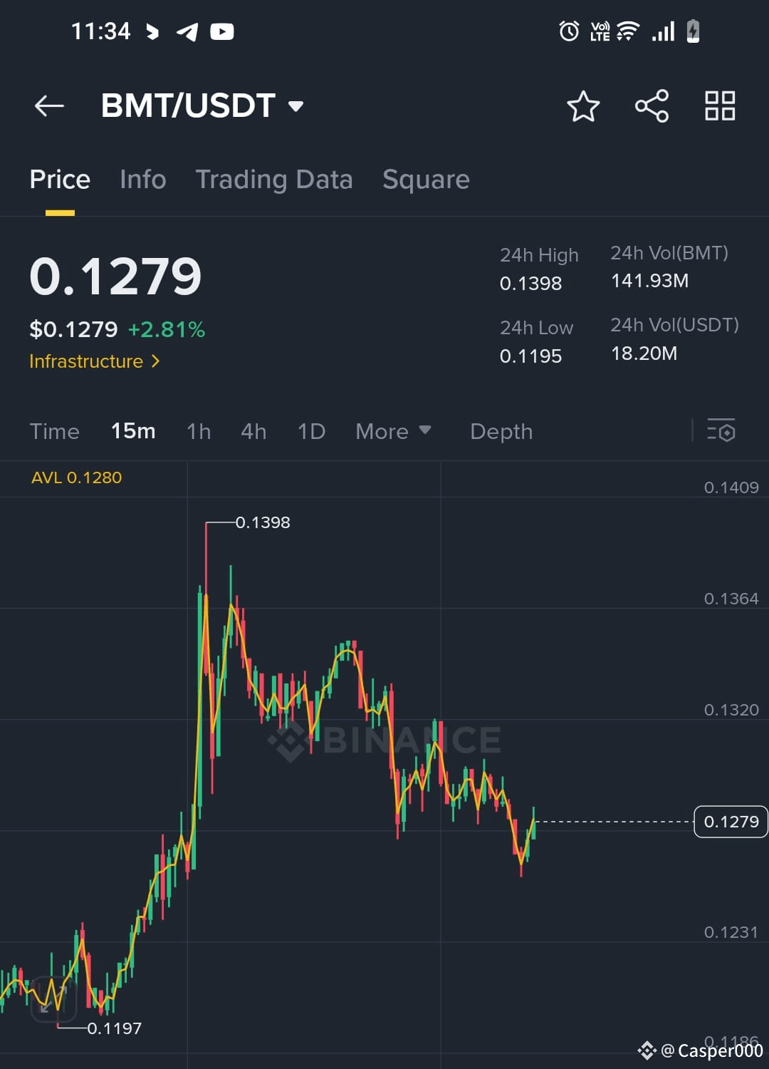The height and width of the screenshot is (1069, 769).
Task: Add BMT/USDT to favorites with star icon
Action: pos(583,106)
